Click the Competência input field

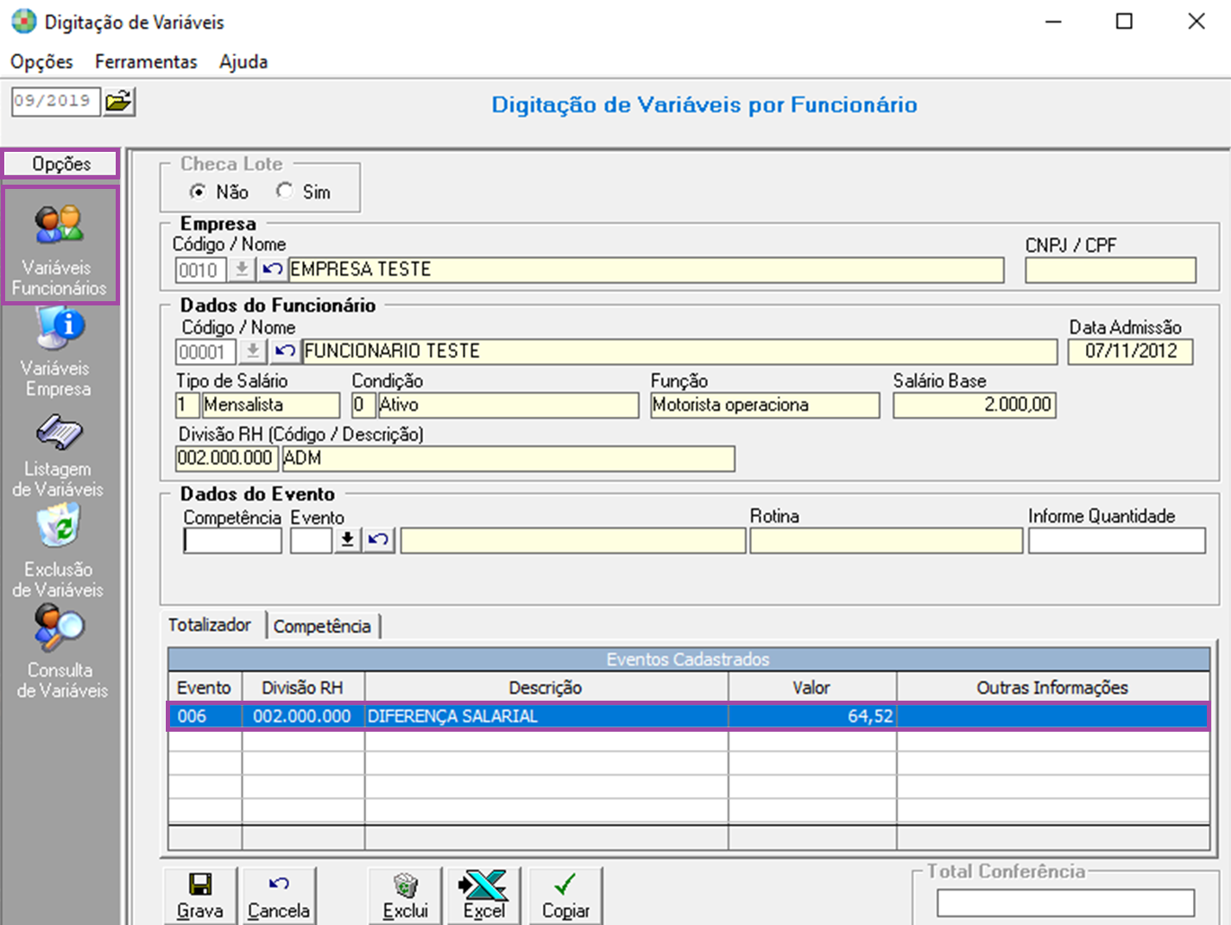point(233,540)
